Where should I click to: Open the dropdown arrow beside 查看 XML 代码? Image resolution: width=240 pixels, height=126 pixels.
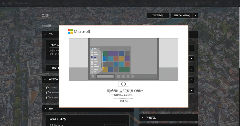[195, 15]
